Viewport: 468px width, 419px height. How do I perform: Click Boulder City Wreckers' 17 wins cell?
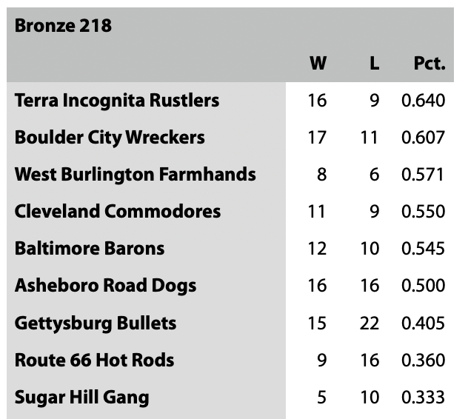click(x=317, y=137)
